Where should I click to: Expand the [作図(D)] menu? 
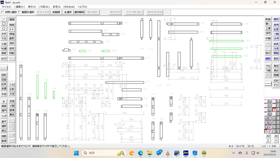44,7
